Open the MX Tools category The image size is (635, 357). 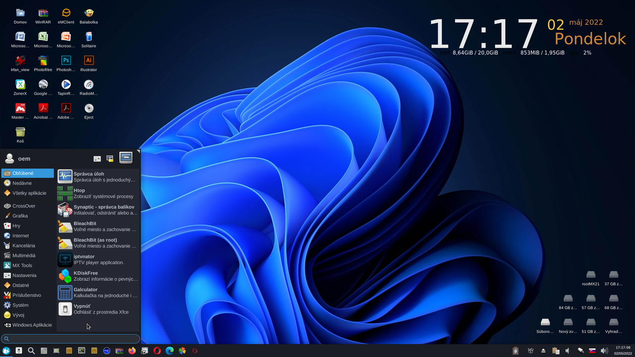(x=28, y=265)
